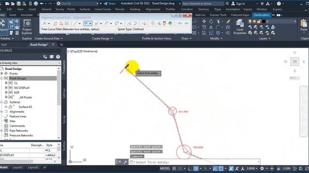Toggle layer on/off lightbulb in layer dropdown
Image resolution: width=309 pixels, height=173 pixels.
(x=250, y=21)
